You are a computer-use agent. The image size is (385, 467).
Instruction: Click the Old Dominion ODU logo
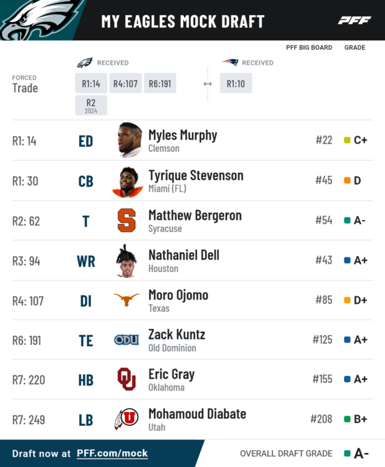(x=126, y=340)
